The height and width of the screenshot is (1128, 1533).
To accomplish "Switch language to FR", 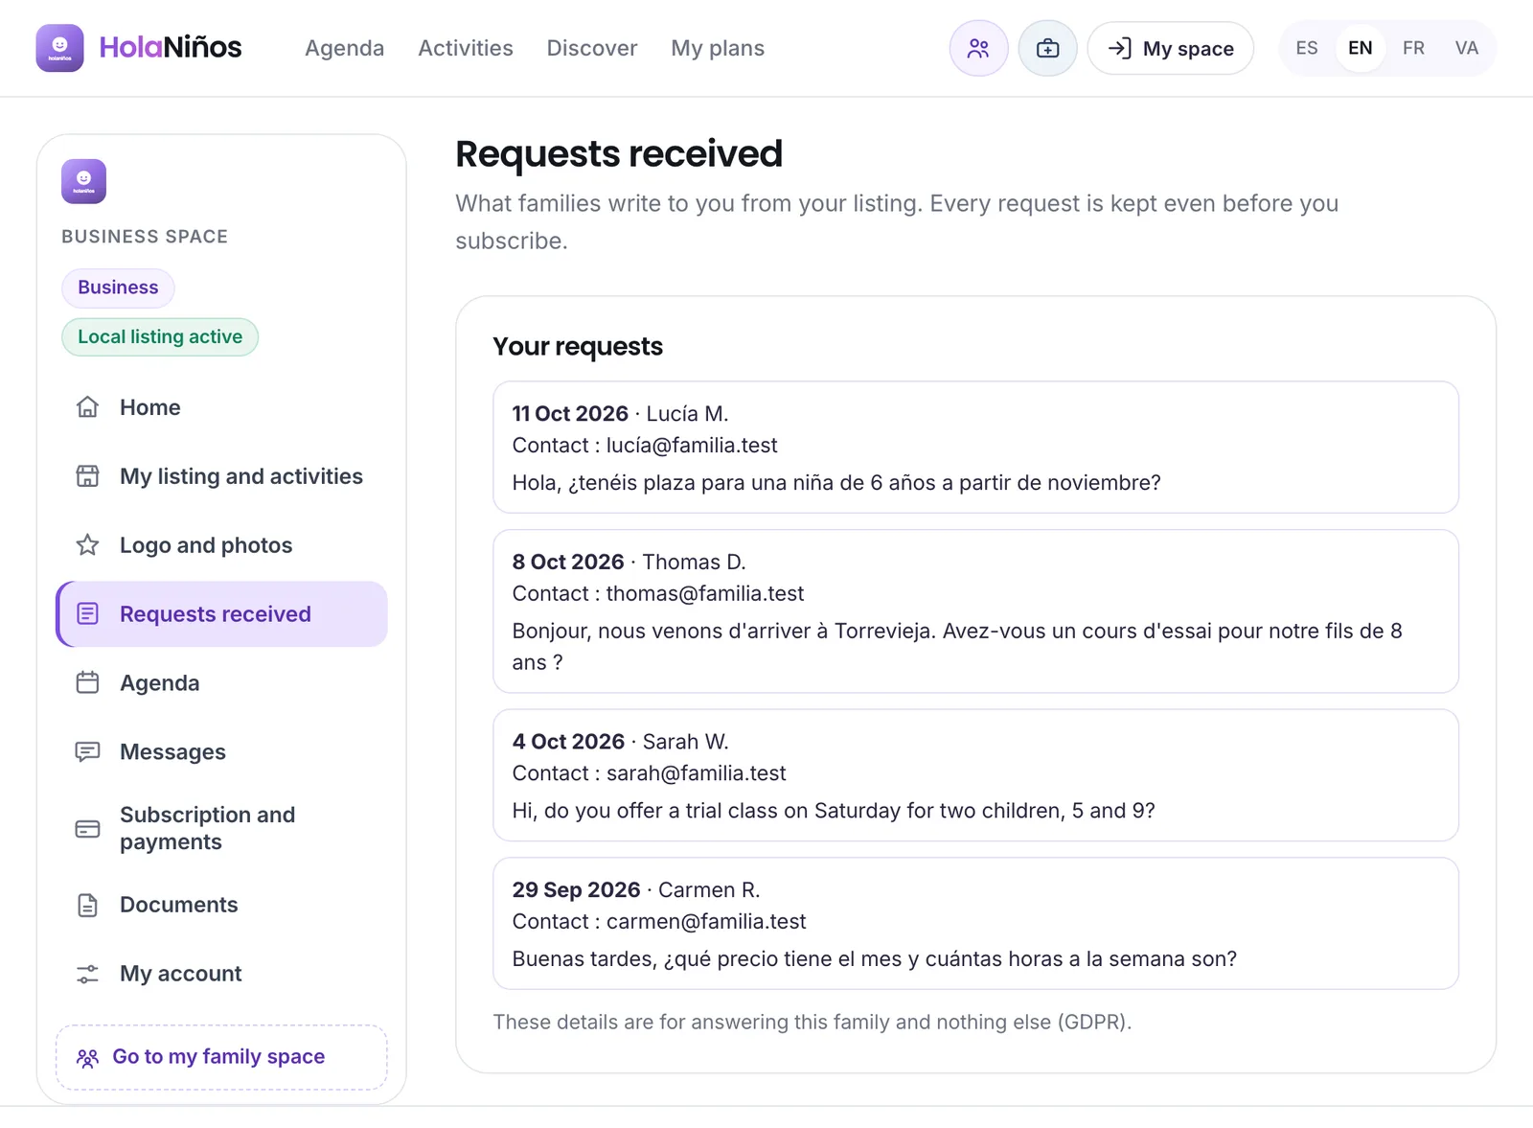I will point(1413,48).
